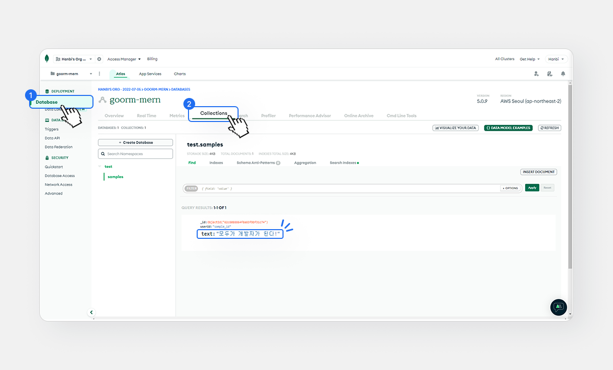
Task: Open Quickstart under Security
Action: tap(54, 167)
